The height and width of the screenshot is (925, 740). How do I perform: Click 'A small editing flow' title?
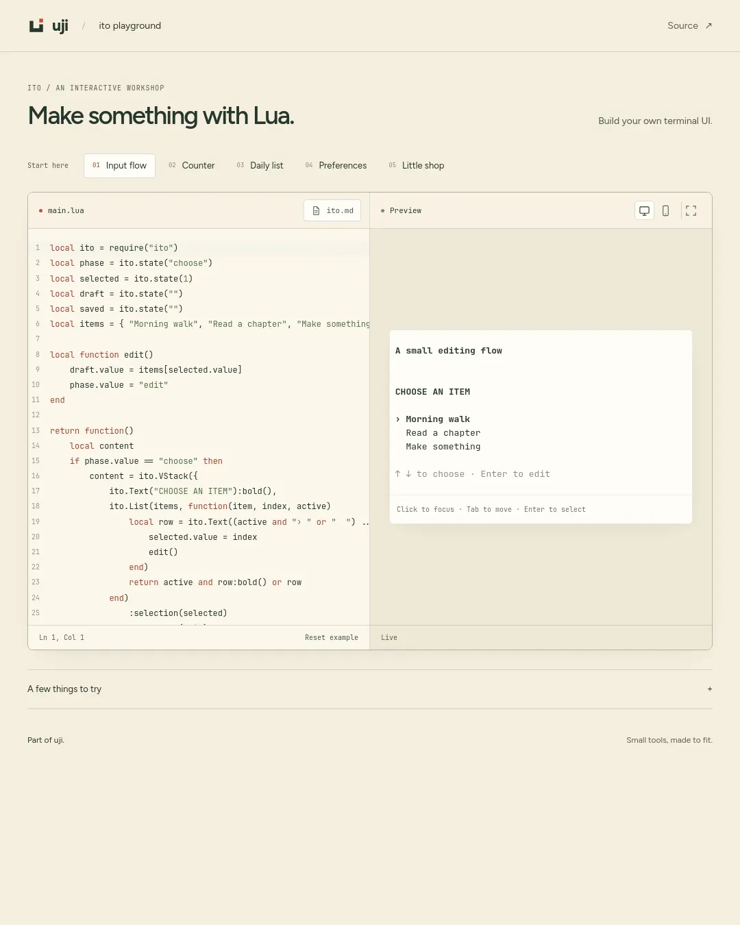coord(449,351)
